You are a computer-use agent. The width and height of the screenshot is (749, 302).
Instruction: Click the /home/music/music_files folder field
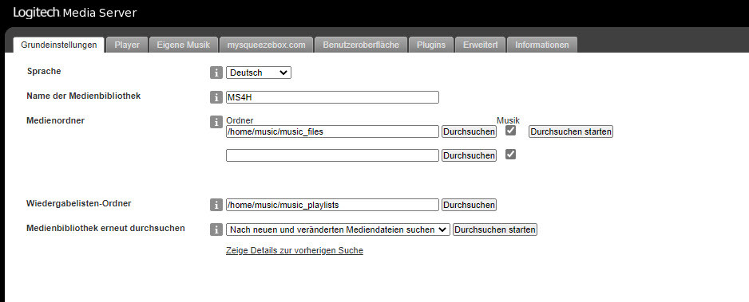(332, 132)
